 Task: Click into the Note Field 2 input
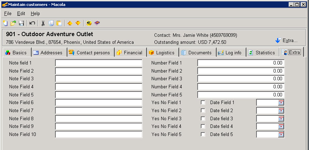click(x=98, y=71)
